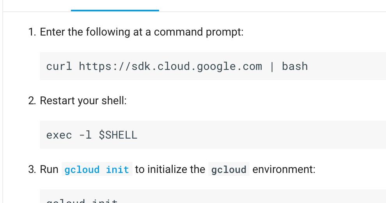Click the blue gcloud init link
Image resolution: width=386 pixels, height=203 pixels.
pyautogui.click(x=97, y=169)
